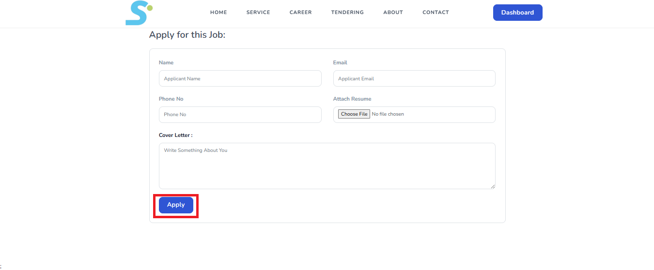Open the SERVICE menu item
Viewport: 654px width, 270px height.
point(258,13)
